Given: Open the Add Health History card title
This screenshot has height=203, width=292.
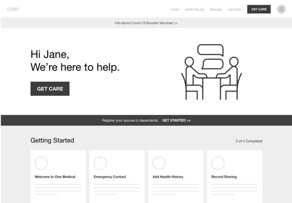Looking at the screenshot, I should tap(168, 177).
